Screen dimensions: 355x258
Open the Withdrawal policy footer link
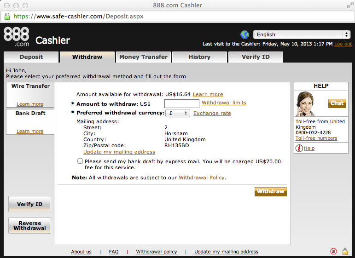point(157,252)
